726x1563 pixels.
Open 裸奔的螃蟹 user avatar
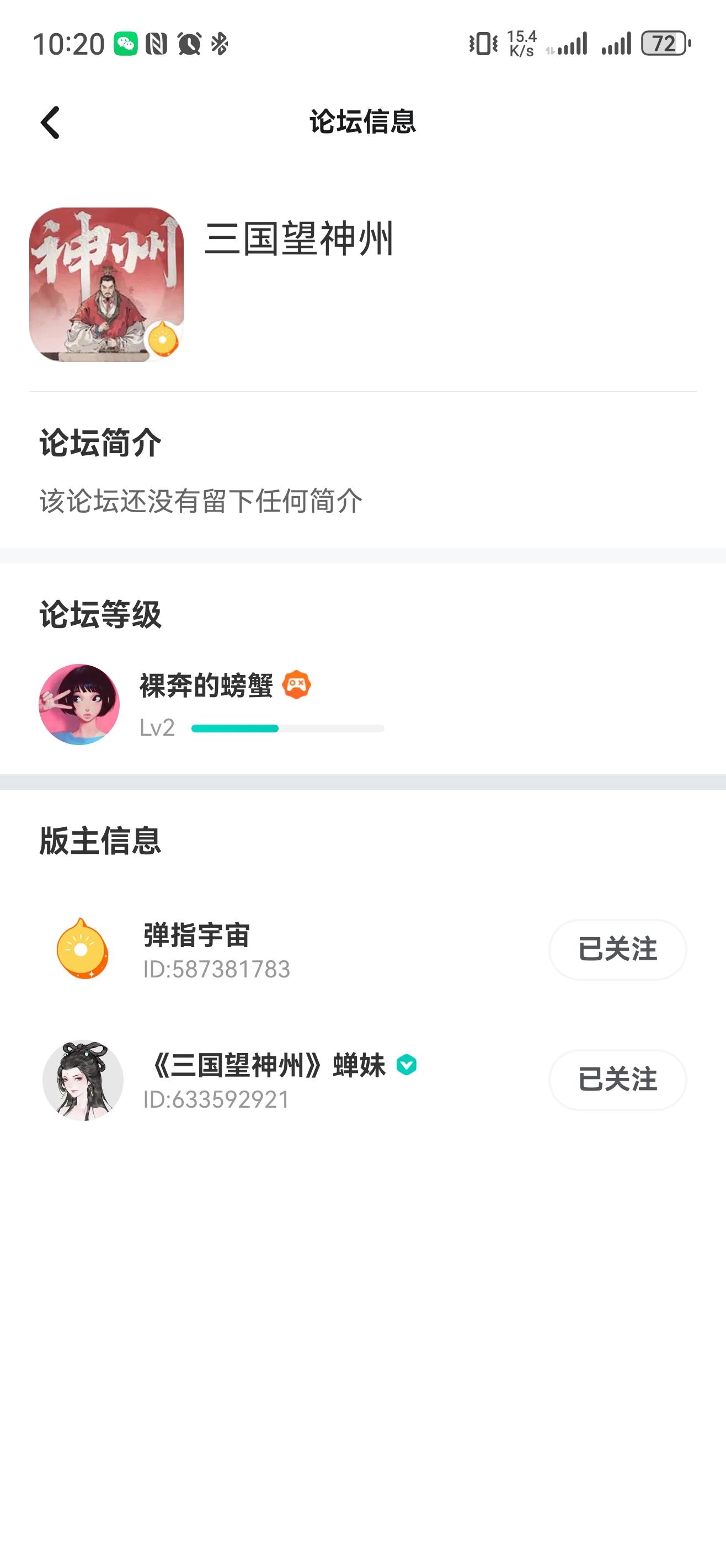click(x=79, y=704)
